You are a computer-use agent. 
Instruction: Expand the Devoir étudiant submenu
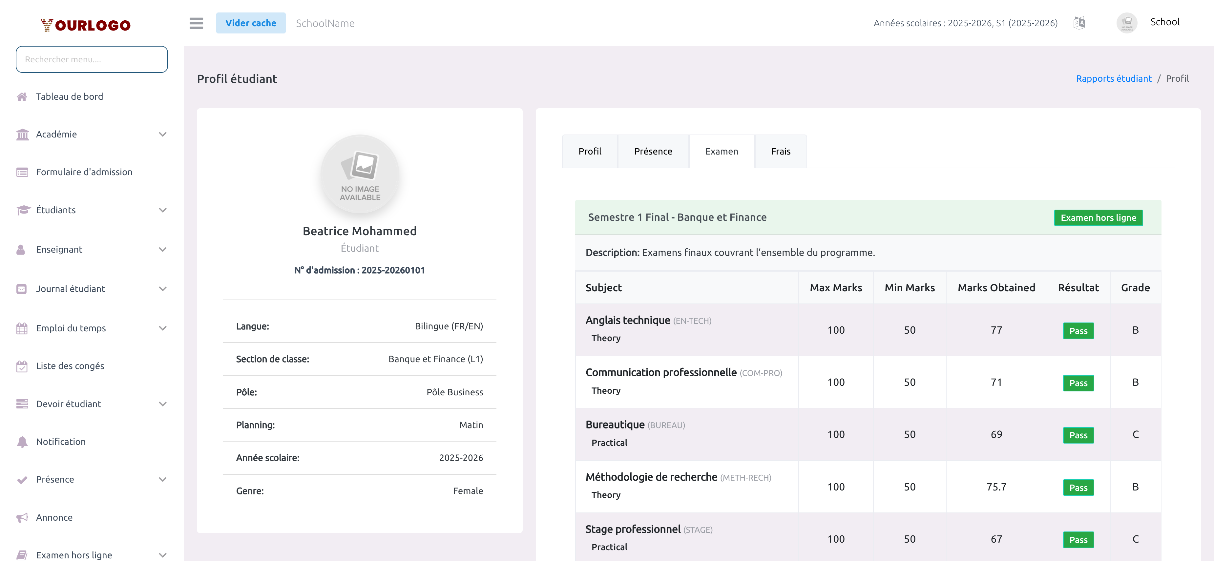(x=163, y=404)
